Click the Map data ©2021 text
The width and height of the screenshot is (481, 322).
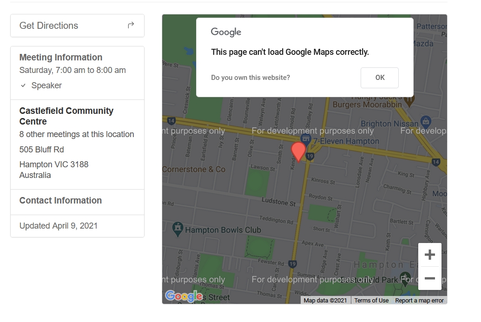point(325,301)
